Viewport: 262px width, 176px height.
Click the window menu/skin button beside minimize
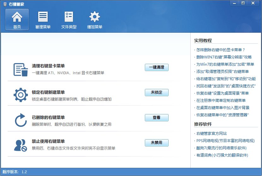(243, 3)
